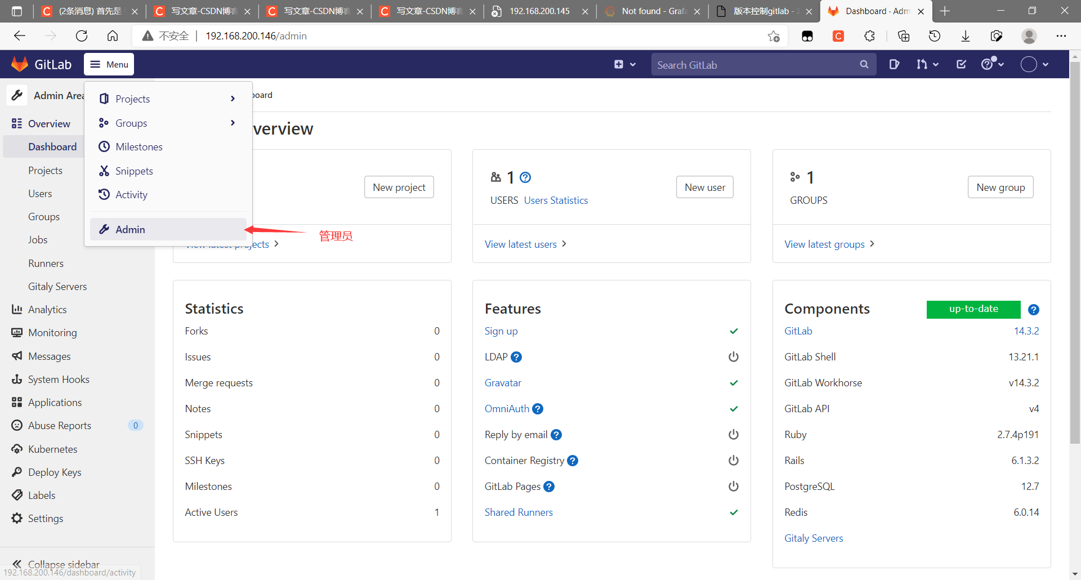The height and width of the screenshot is (580, 1081).
Task: Click the users count help icon
Action: click(525, 177)
